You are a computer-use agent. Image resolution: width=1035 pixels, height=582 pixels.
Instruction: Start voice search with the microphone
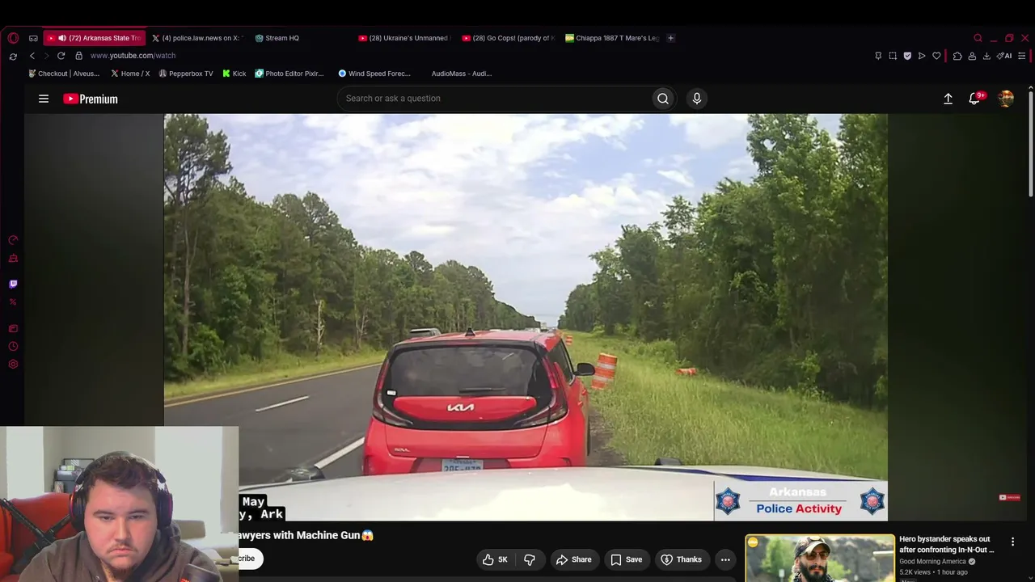click(697, 99)
